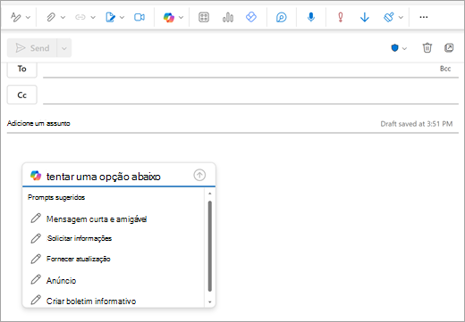465x322 pixels.
Task: Expand the sensitivity shield dropdown arrow
Action: pos(404,48)
